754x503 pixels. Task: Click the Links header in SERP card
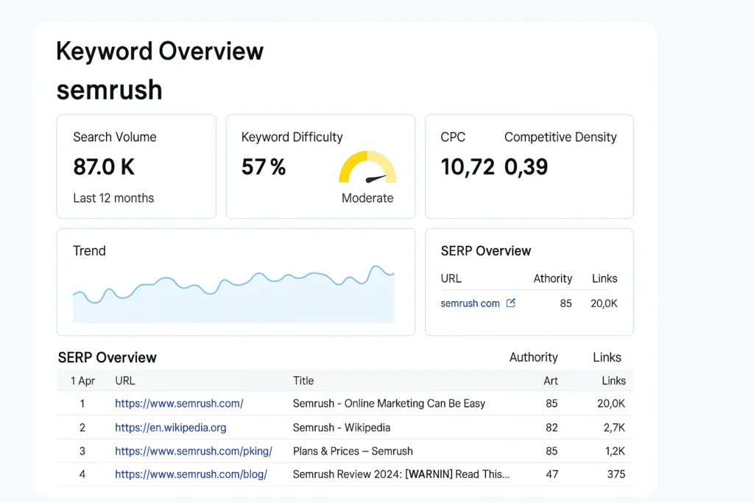(605, 278)
